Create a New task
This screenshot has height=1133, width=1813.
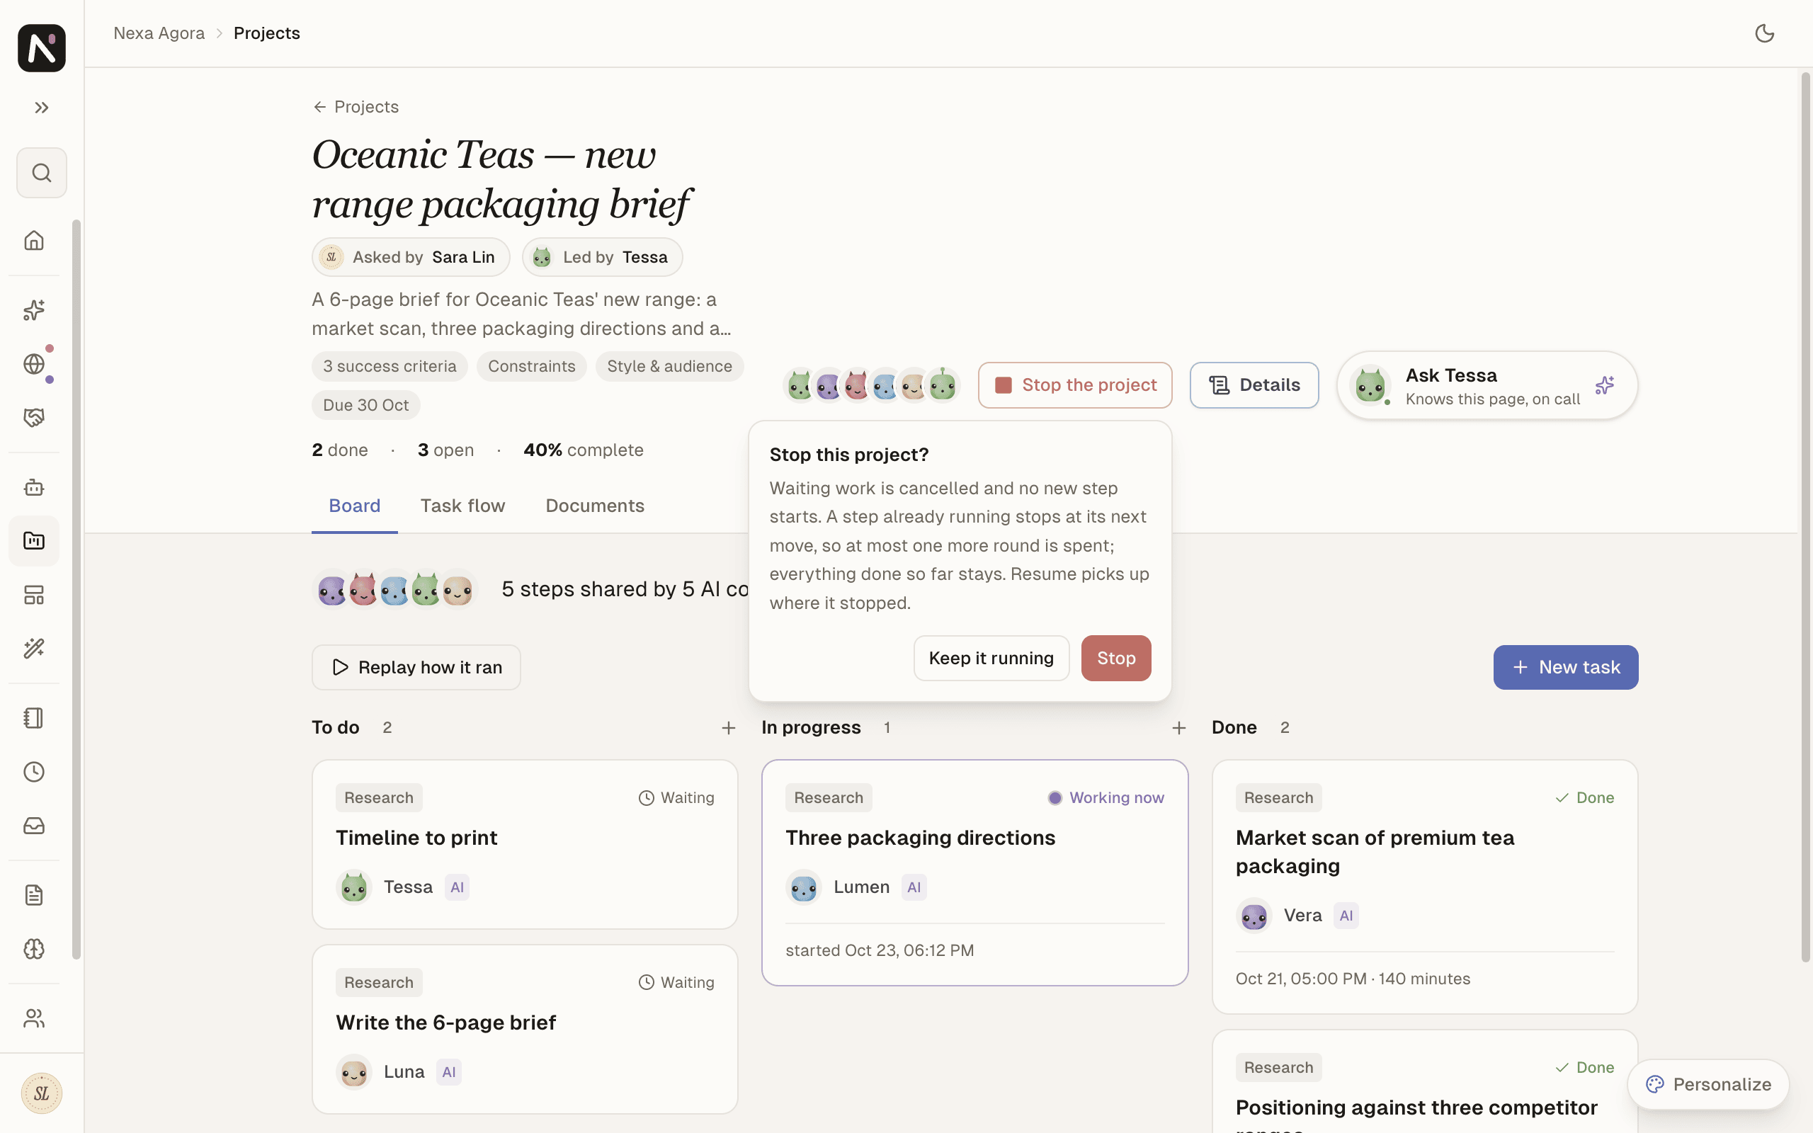1566,667
